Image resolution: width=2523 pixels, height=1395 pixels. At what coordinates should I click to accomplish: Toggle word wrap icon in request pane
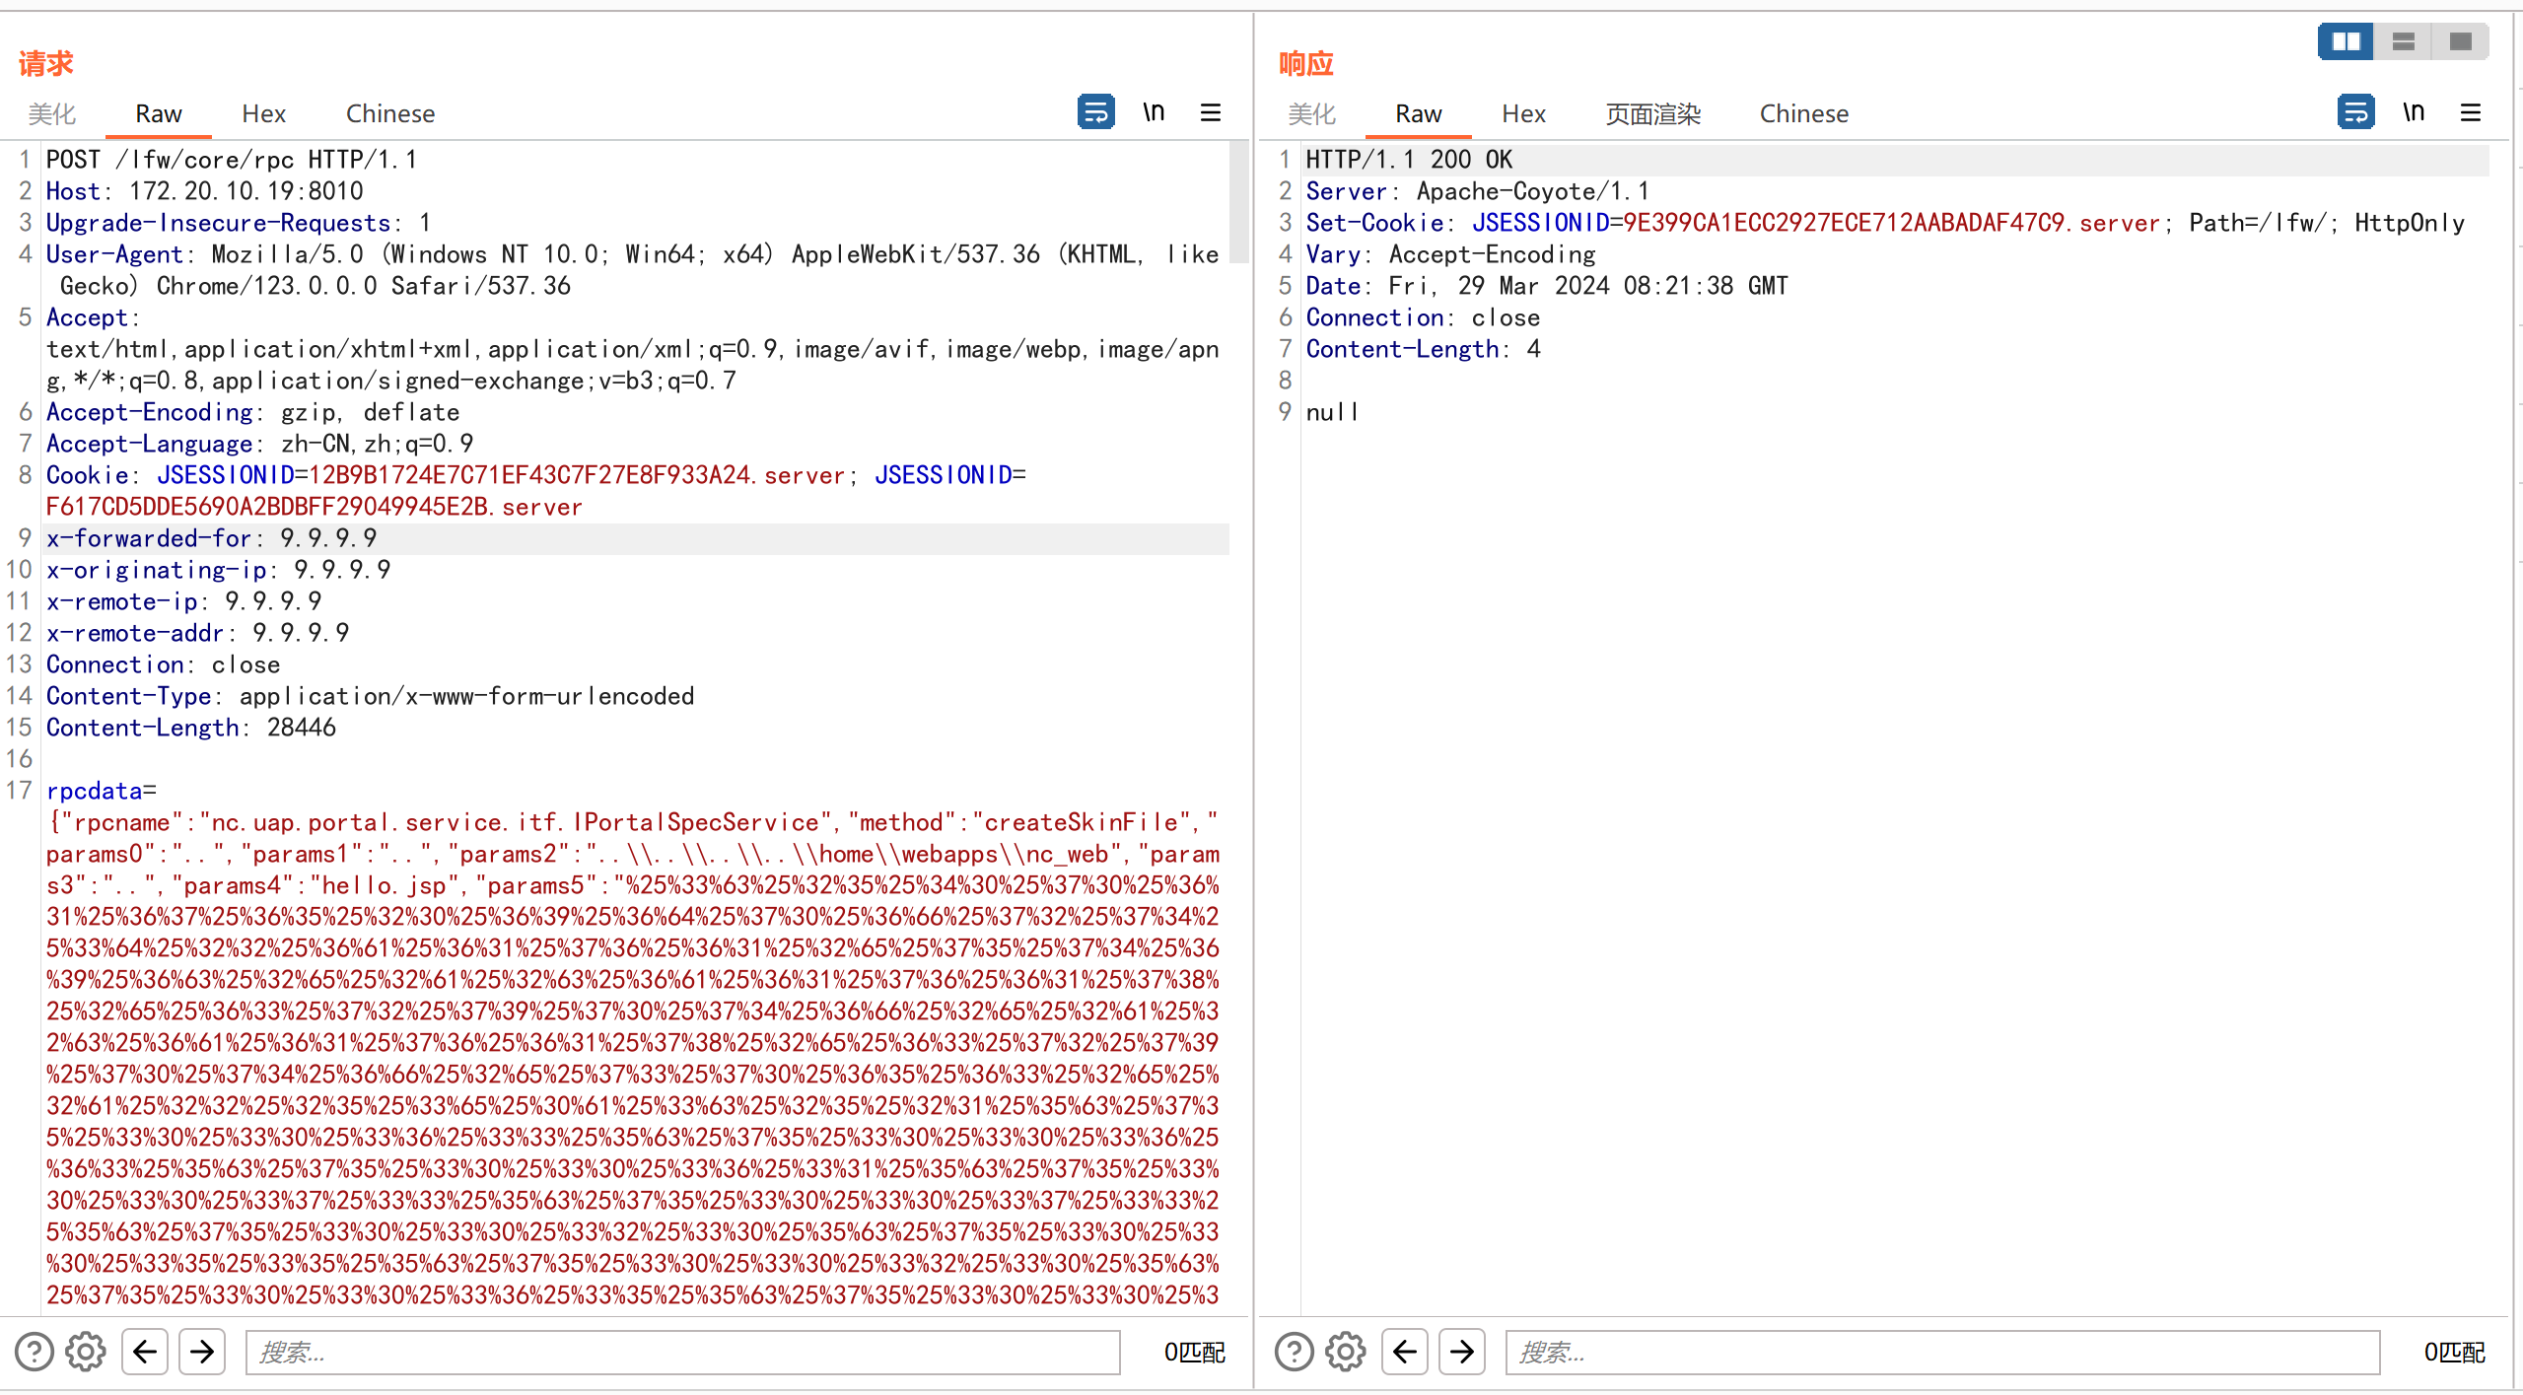pos(1095,112)
